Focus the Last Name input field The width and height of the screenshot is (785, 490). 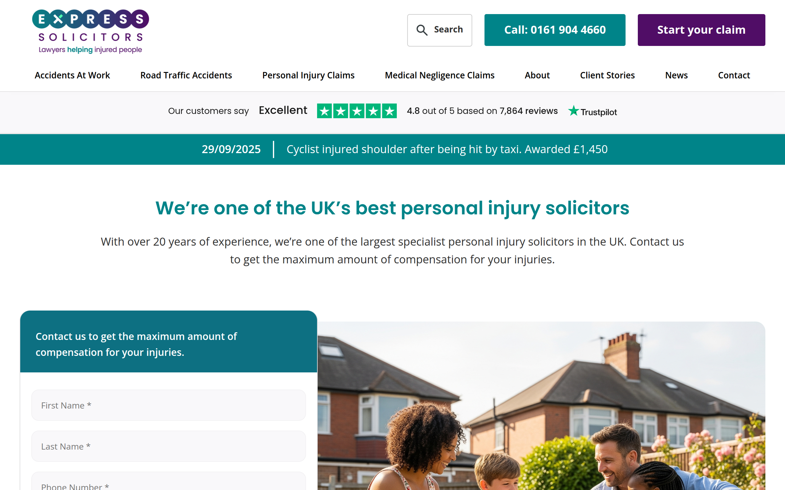pos(168,446)
